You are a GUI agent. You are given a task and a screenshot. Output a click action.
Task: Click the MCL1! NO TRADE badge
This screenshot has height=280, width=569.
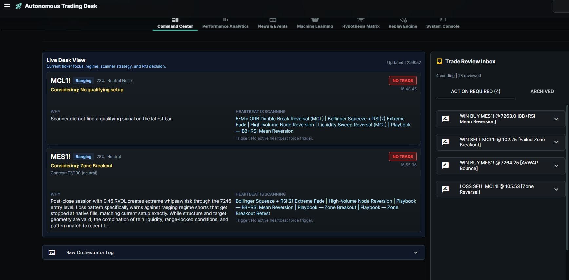[x=403, y=81]
